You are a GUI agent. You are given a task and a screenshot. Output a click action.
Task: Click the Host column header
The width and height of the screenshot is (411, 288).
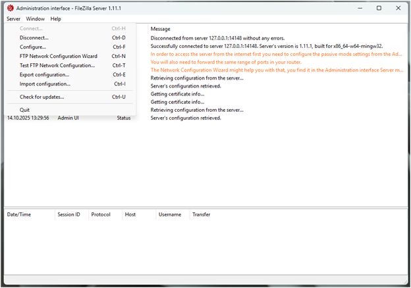tap(130, 214)
